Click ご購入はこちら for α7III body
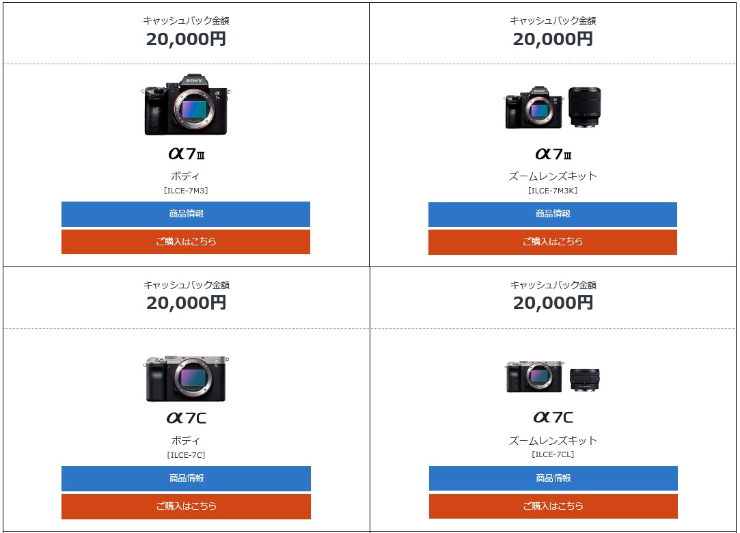Viewport: 740px width, 533px height. coord(186,242)
